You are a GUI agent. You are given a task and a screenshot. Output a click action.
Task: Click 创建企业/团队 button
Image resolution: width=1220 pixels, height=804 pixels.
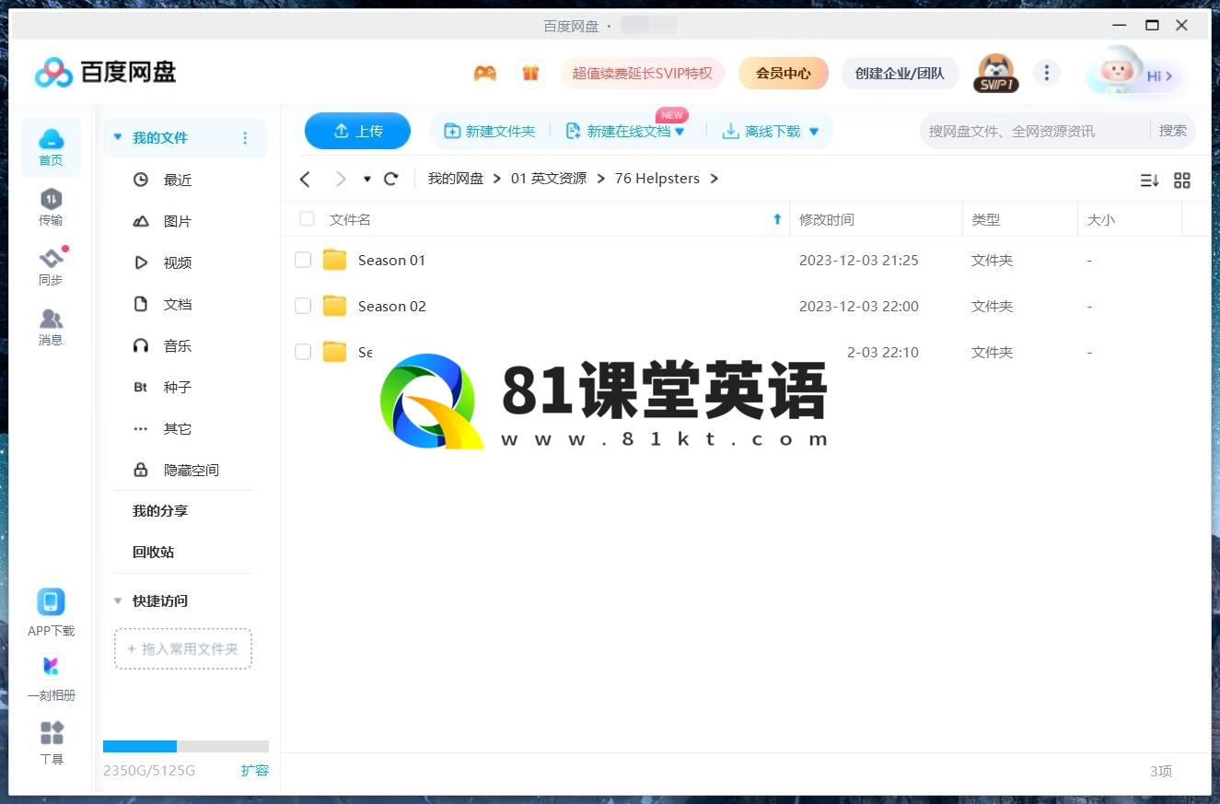(x=900, y=73)
